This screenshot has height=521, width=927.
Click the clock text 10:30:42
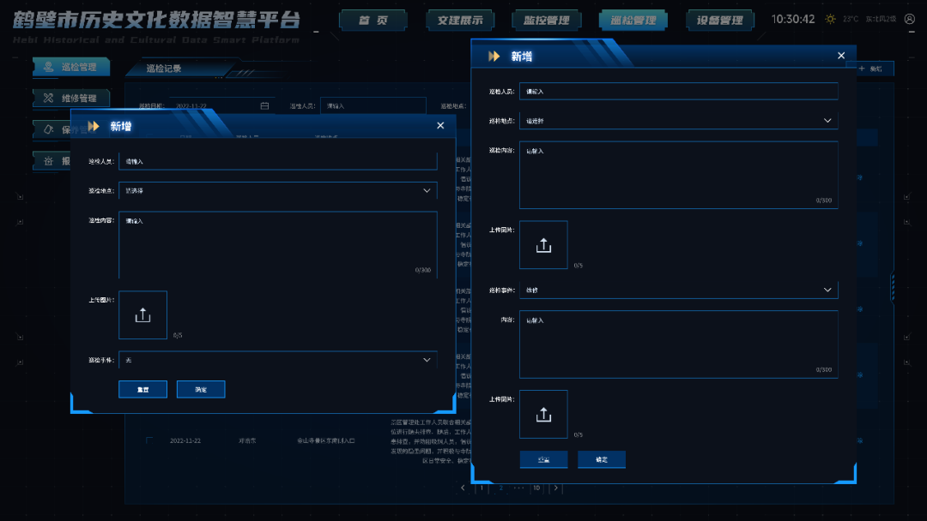(x=793, y=19)
